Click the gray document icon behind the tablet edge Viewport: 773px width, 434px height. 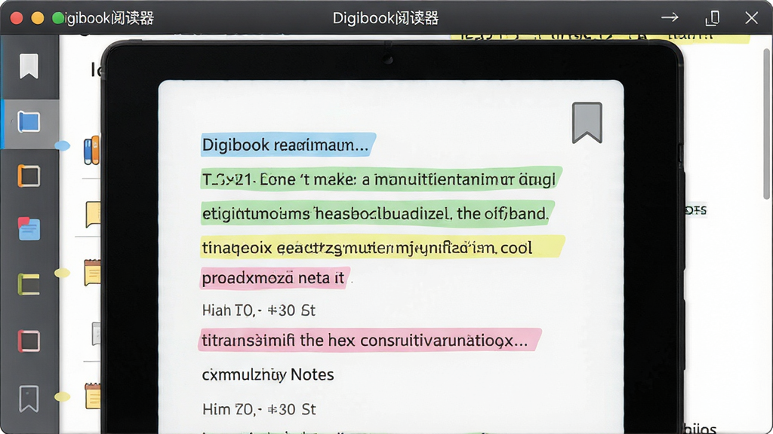pyautogui.click(x=97, y=334)
